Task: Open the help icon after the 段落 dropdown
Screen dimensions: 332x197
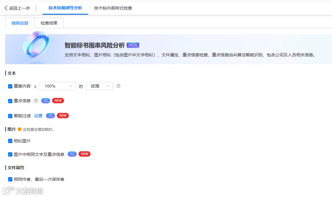Action: tap(118, 86)
